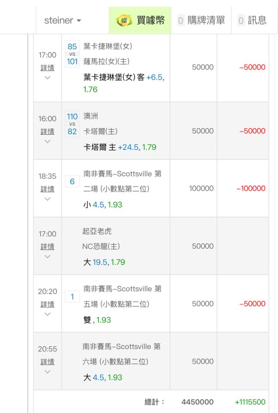The height and width of the screenshot is (413, 278).
Task: Open the 購牌清單 tab
Action: coord(201,20)
